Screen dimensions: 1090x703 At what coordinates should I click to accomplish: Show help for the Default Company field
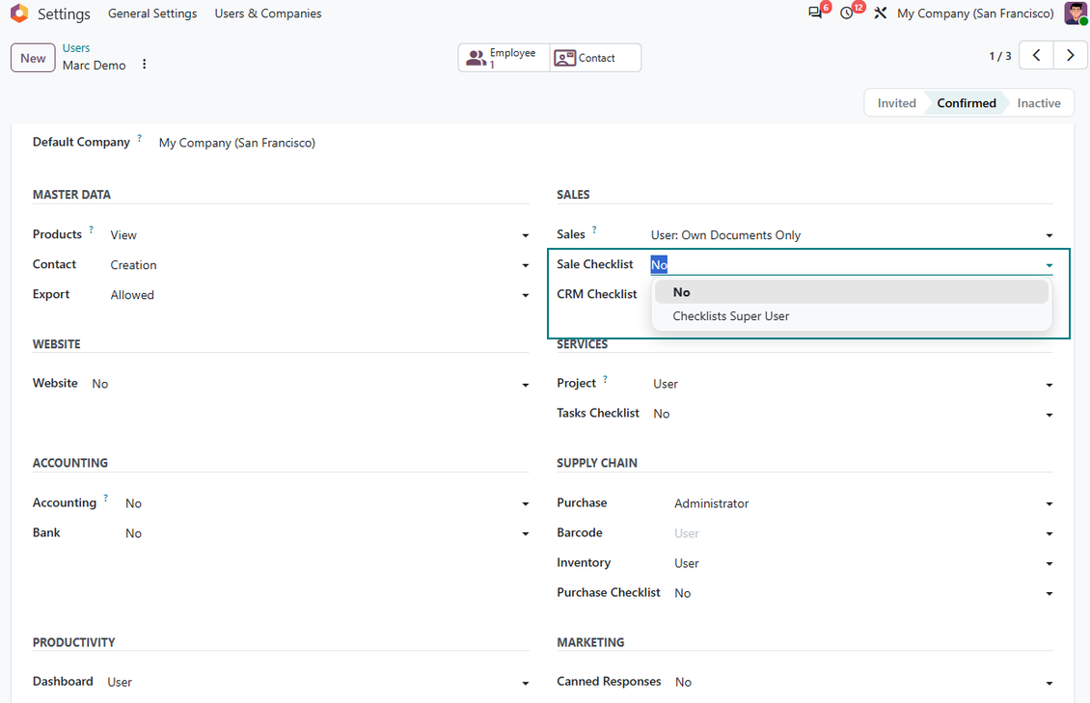coord(139,138)
